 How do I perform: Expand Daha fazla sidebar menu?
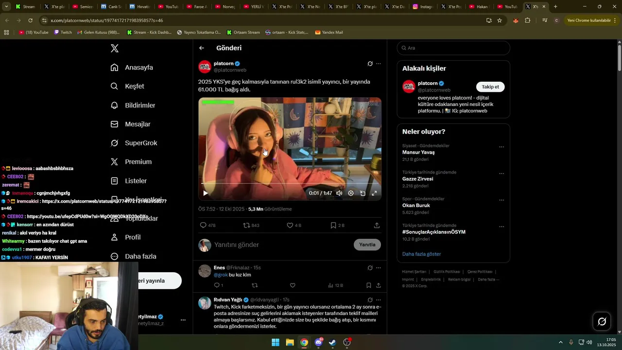(133, 256)
